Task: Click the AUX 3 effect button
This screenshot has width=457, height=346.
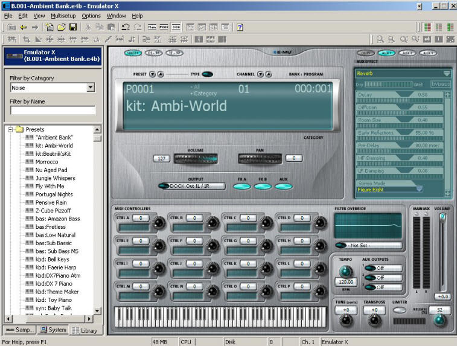Action: (428, 53)
